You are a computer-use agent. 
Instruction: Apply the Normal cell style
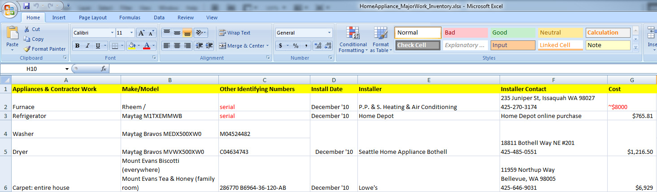pos(418,32)
